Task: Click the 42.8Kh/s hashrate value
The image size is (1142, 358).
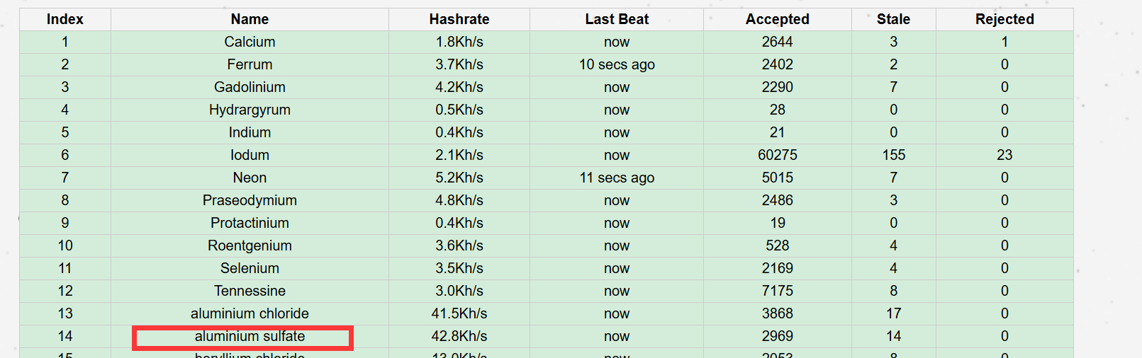Action: (459, 336)
